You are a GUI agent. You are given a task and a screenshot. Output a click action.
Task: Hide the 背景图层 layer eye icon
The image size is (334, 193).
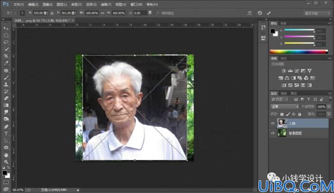pyautogui.click(x=273, y=133)
